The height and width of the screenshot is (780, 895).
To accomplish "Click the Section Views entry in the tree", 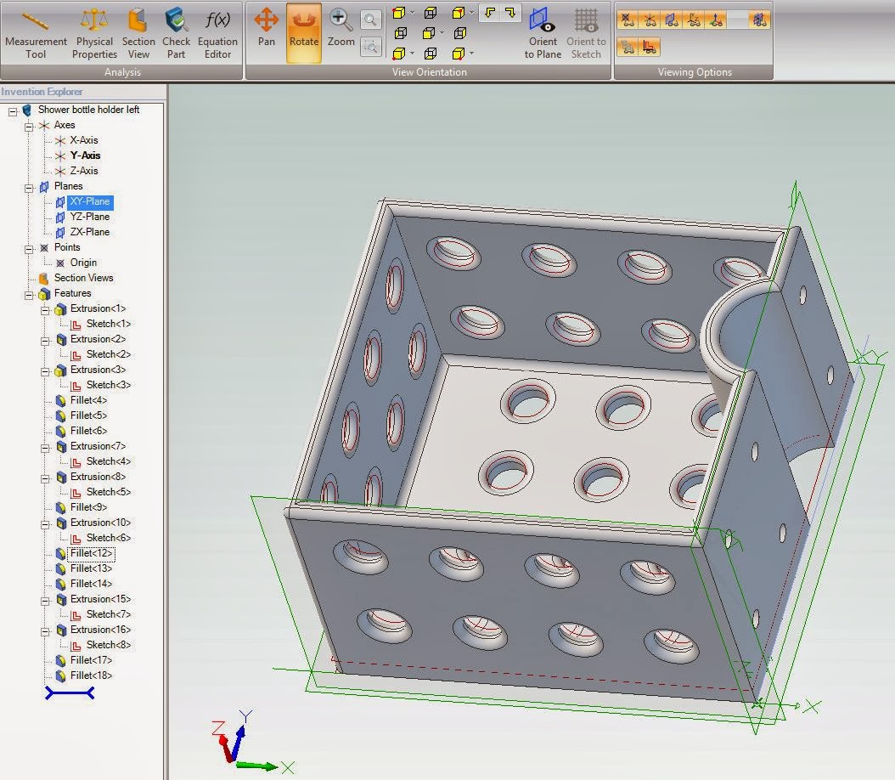I will (x=83, y=278).
